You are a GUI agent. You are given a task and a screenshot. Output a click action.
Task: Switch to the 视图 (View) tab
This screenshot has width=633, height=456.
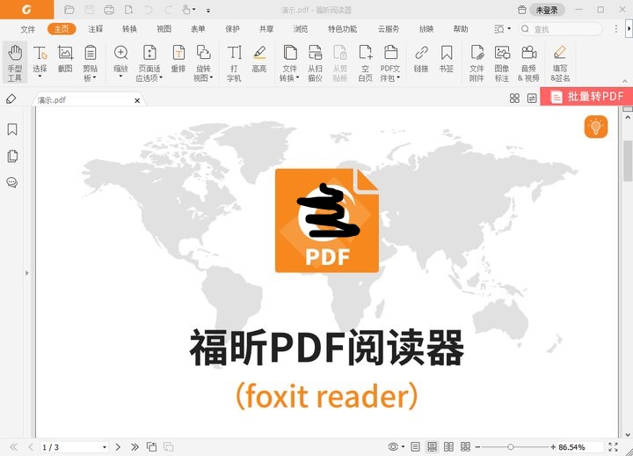tap(164, 29)
